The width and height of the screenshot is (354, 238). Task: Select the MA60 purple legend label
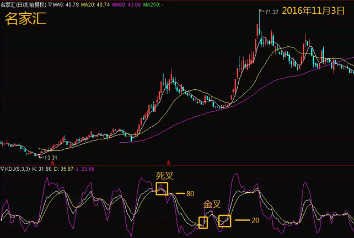pyautogui.click(x=126, y=4)
